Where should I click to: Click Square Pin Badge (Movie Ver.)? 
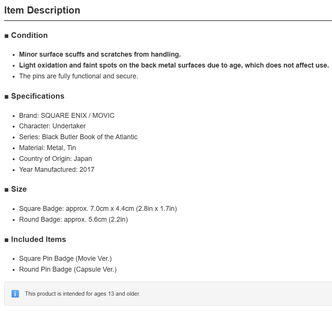66,258
